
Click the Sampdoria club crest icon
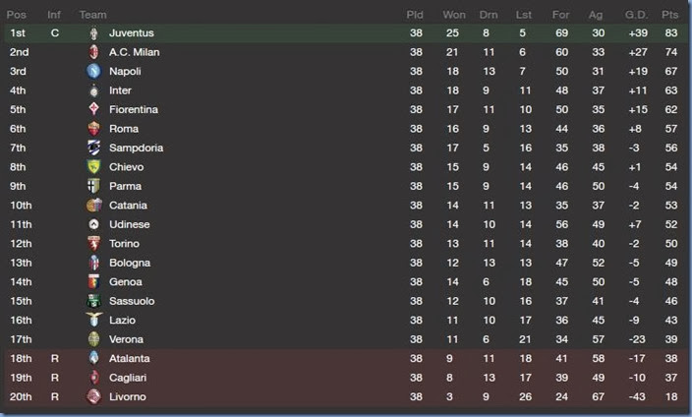[94, 149]
